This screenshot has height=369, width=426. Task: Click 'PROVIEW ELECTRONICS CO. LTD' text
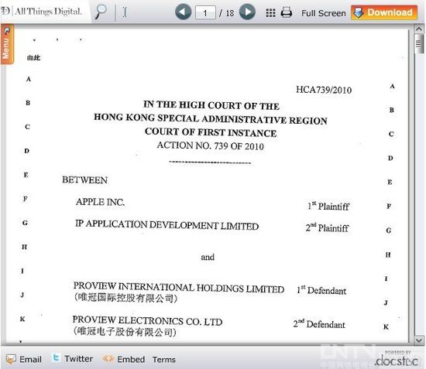click(x=147, y=321)
